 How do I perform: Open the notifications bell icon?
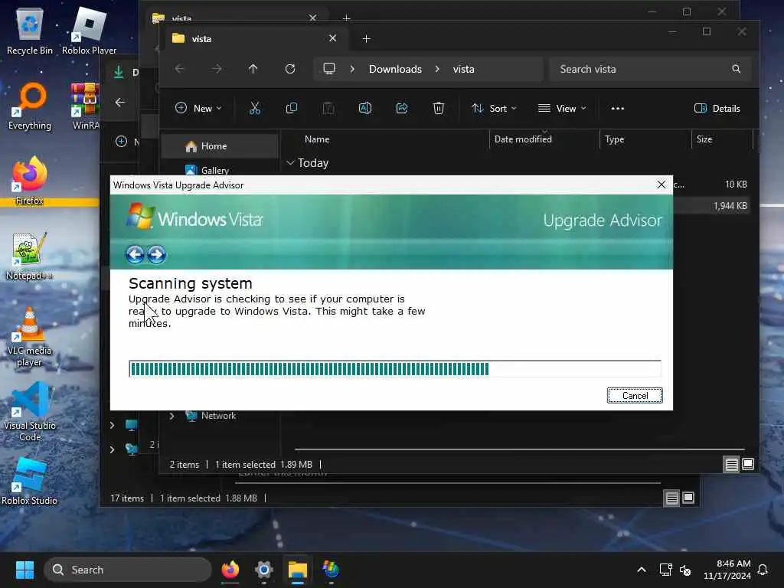pos(763,570)
